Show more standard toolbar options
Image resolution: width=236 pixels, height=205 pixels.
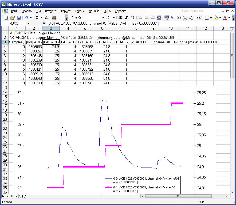click(x=66, y=18)
